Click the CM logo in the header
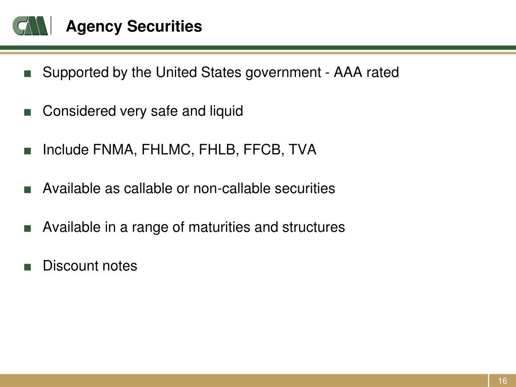This screenshot has height=387, width=516. (x=31, y=26)
